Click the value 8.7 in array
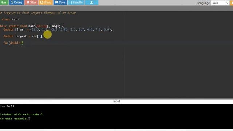This screenshot has height=131, width=233. 81,29
